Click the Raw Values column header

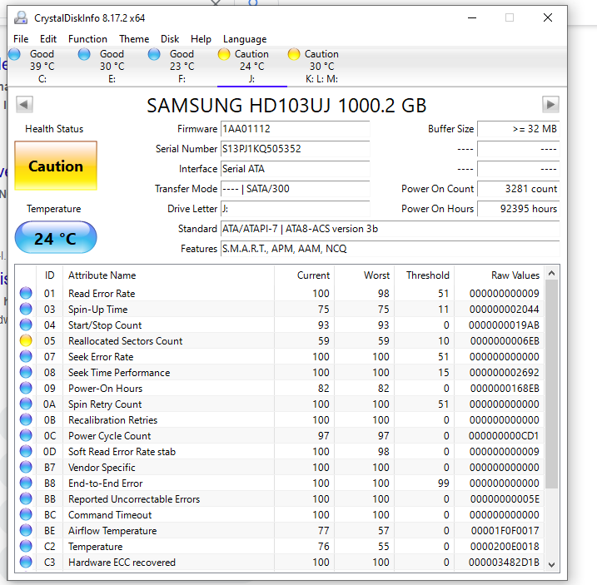click(499, 275)
